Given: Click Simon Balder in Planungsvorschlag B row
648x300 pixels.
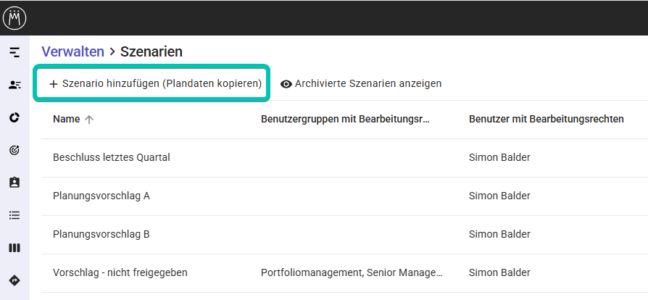Looking at the screenshot, I should click(499, 234).
